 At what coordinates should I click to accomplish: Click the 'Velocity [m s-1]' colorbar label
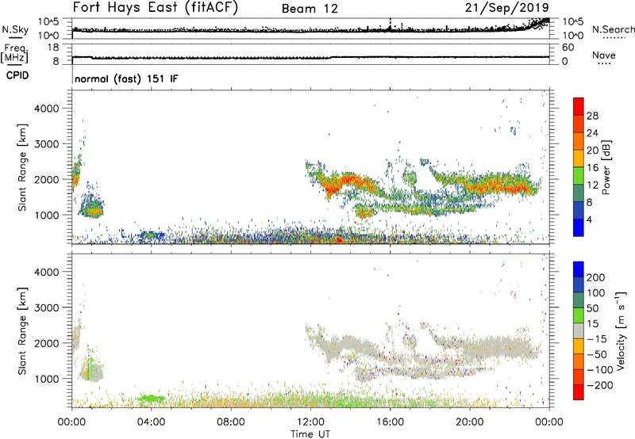point(621,330)
